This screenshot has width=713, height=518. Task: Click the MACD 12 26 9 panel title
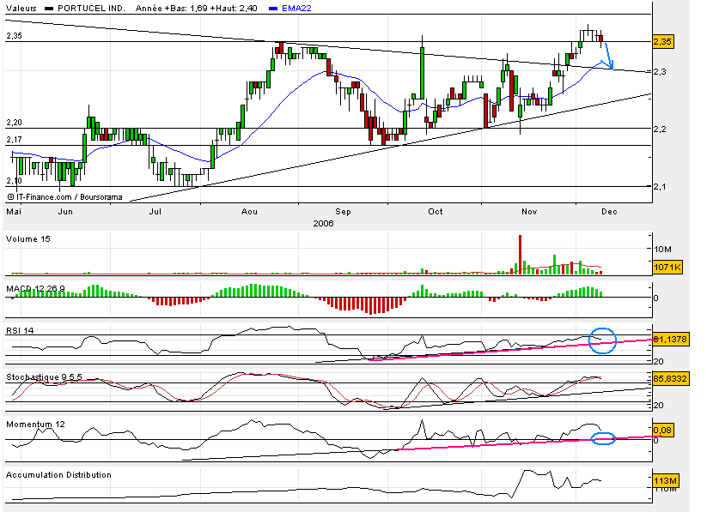[35, 289]
